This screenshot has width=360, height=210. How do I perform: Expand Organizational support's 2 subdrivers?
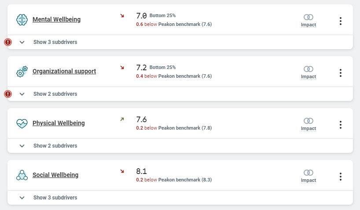(x=55, y=94)
